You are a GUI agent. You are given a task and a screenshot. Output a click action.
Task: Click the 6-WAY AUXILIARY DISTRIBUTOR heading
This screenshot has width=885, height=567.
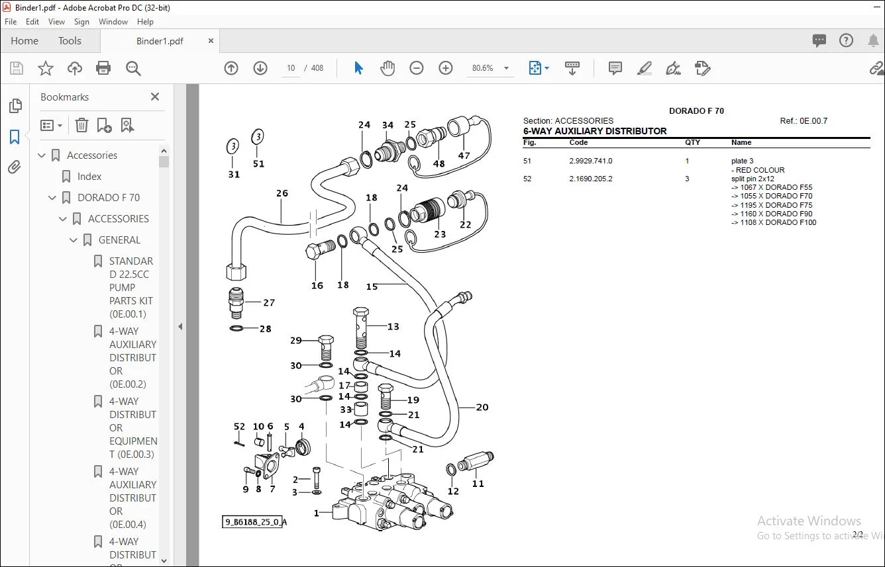coord(595,131)
